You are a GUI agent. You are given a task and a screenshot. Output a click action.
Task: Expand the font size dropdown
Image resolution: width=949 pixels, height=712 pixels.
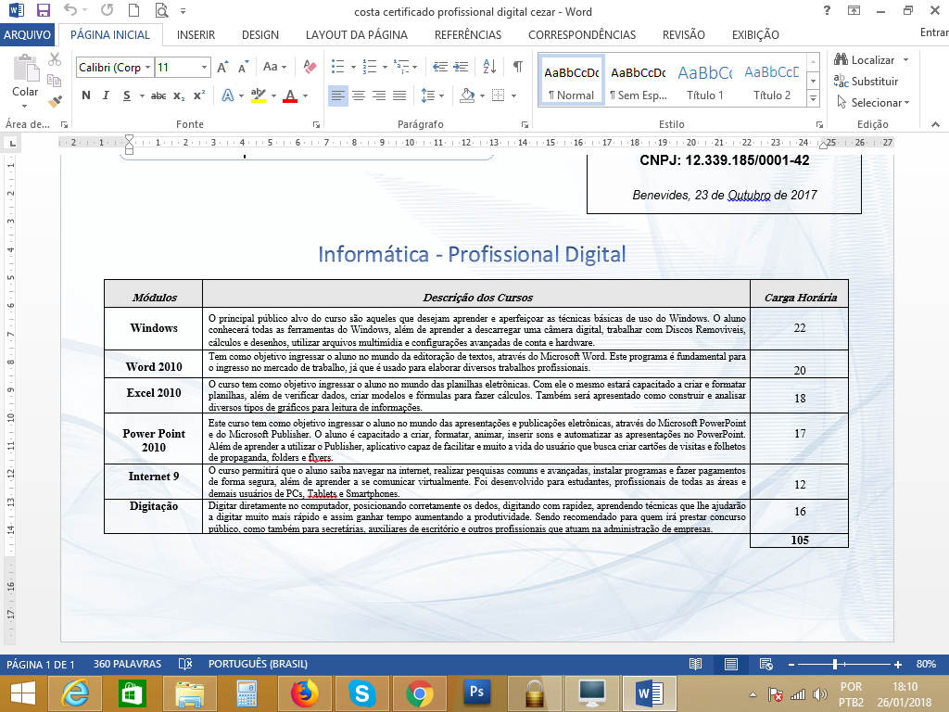[204, 67]
